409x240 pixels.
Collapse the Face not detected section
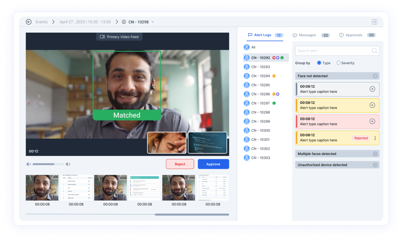(375, 76)
